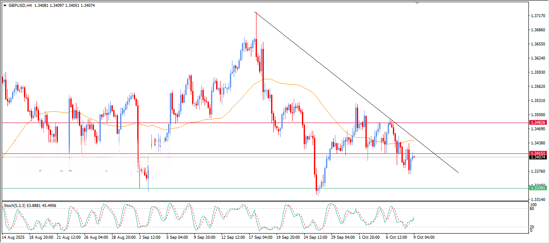Click the 14 Aug 2025 date label
The width and height of the screenshot is (549, 243).
coord(13,237)
